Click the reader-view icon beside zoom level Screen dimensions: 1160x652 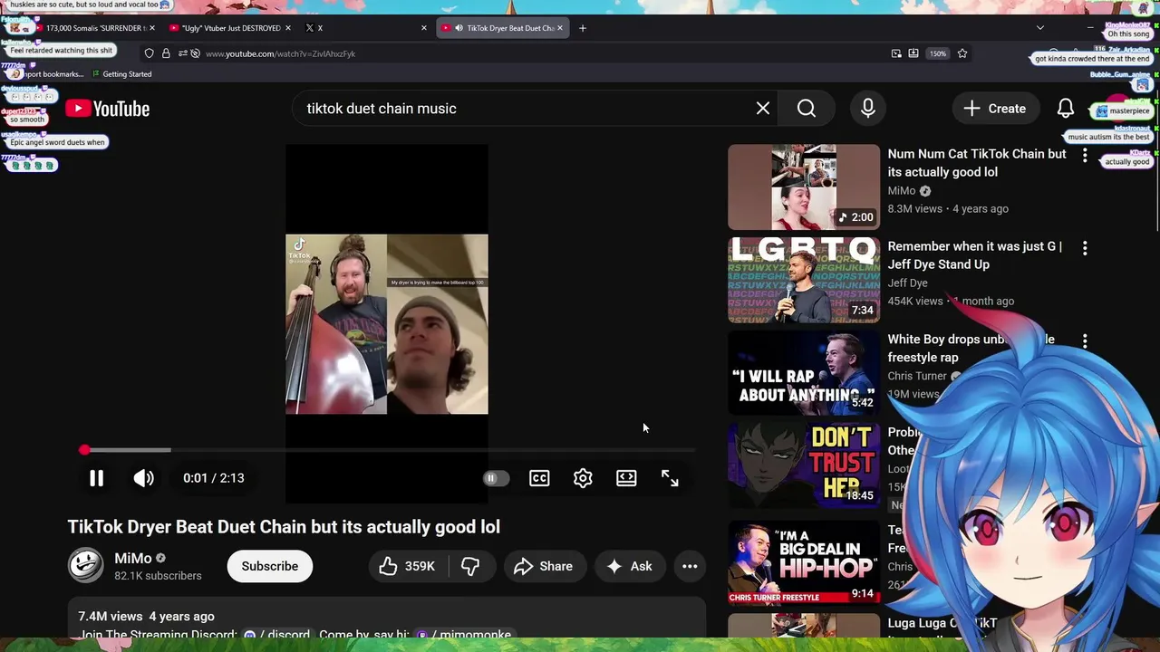[x=913, y=53]
